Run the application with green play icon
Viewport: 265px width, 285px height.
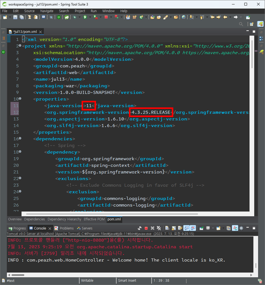(x=85, y=17)
